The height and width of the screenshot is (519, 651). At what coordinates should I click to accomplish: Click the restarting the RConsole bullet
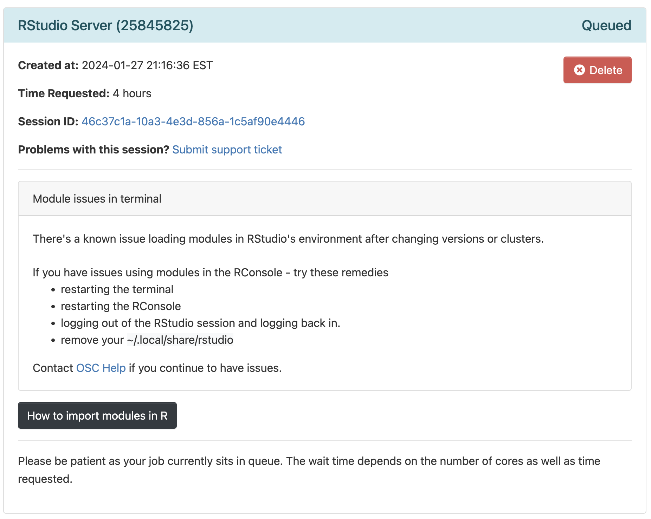coord(121,306)
